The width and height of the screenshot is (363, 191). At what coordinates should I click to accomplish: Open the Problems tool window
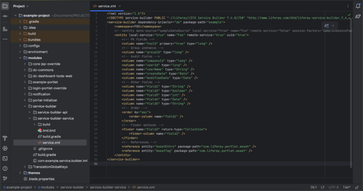tap(5, 168)
